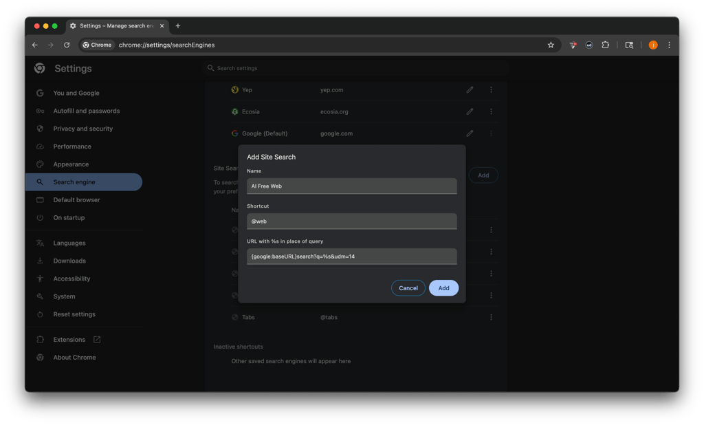Screen dimensions: 704x425
Task: Click the Autofill key icon
Action: click(x=40, y=111)
